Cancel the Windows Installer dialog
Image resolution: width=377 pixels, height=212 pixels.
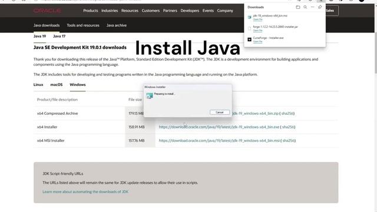220,112
